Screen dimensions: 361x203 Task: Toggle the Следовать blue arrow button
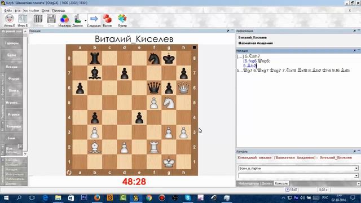[94, 19]
